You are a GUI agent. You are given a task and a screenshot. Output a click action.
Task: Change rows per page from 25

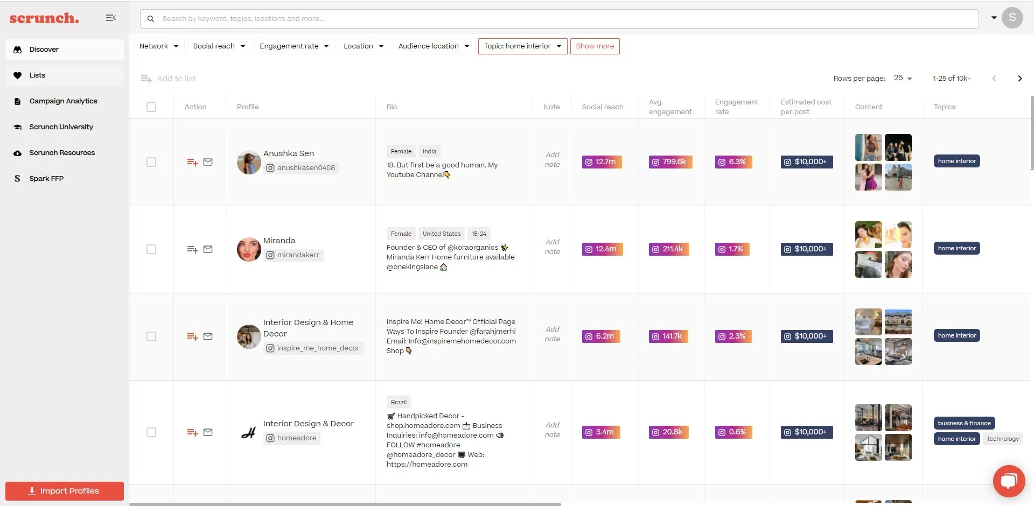(903, 79)
